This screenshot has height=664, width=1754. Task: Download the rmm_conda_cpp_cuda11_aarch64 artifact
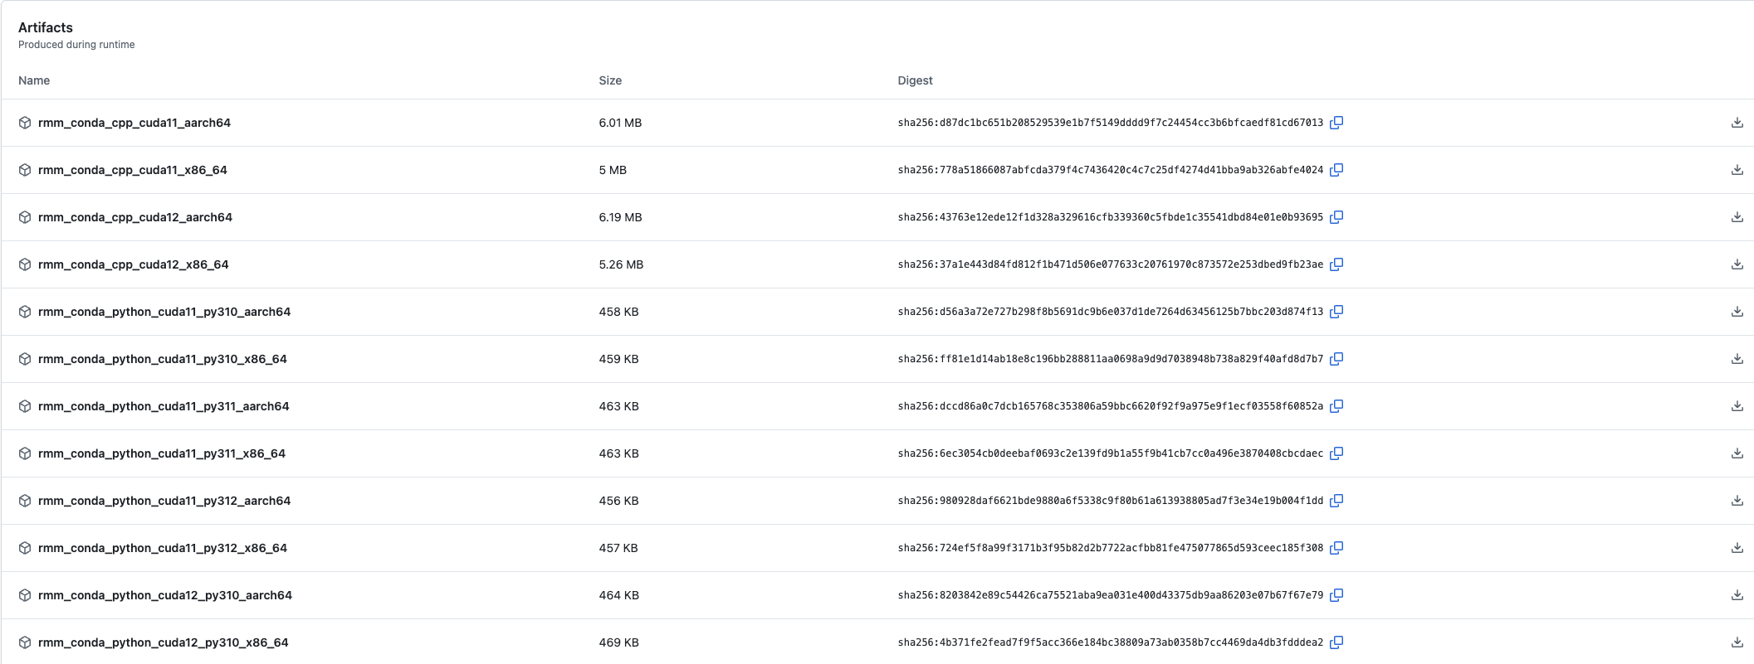(1737, 123)
